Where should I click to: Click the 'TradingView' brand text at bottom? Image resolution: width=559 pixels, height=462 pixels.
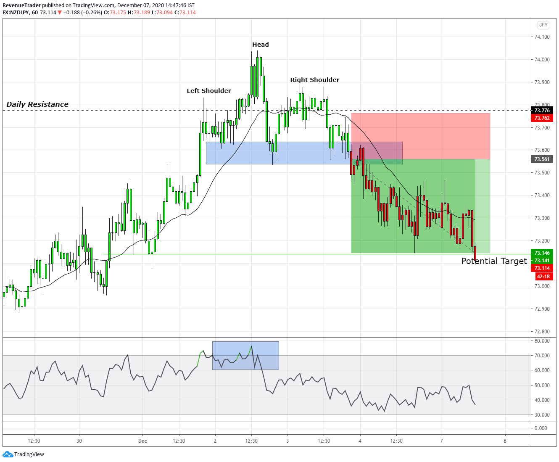click(29, 454)
